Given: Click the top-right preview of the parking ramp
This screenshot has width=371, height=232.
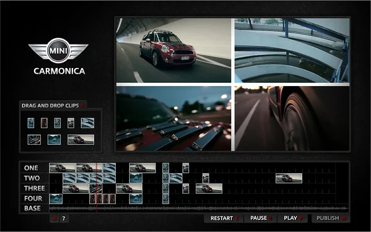Looking at the screenshot, I should pyautogui.click(x=292, y=51).
